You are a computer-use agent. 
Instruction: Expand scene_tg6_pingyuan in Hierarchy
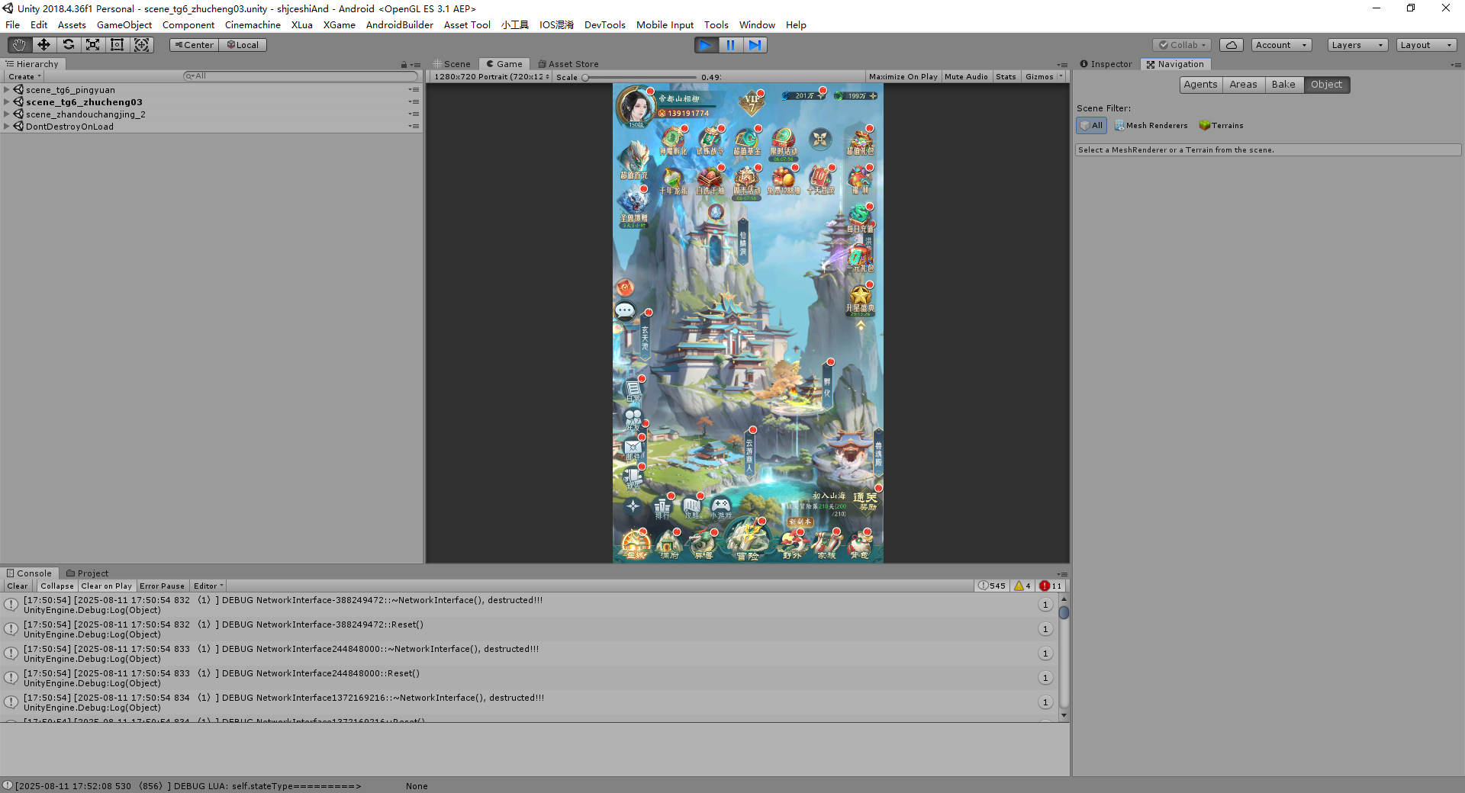pos(7,90)
